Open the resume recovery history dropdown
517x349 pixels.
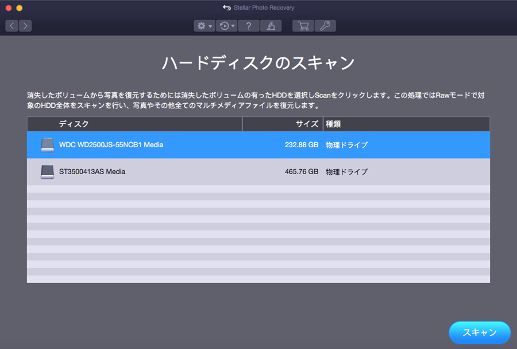[227, 26]
